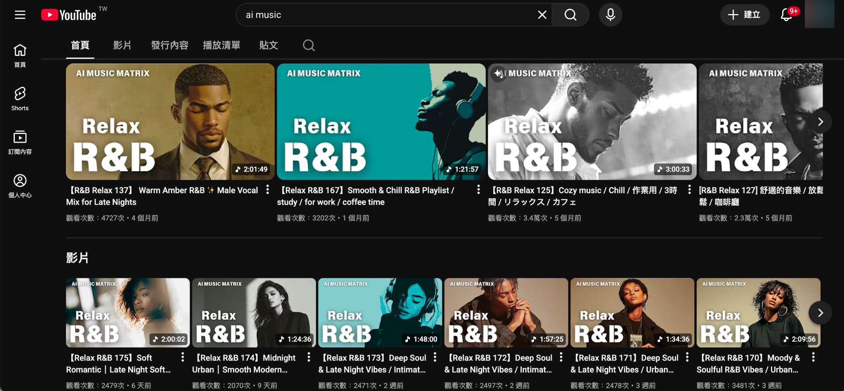
Task: Play the 2:00:02 Relax R&B 175 thumbnail
Action: point(128,313)
